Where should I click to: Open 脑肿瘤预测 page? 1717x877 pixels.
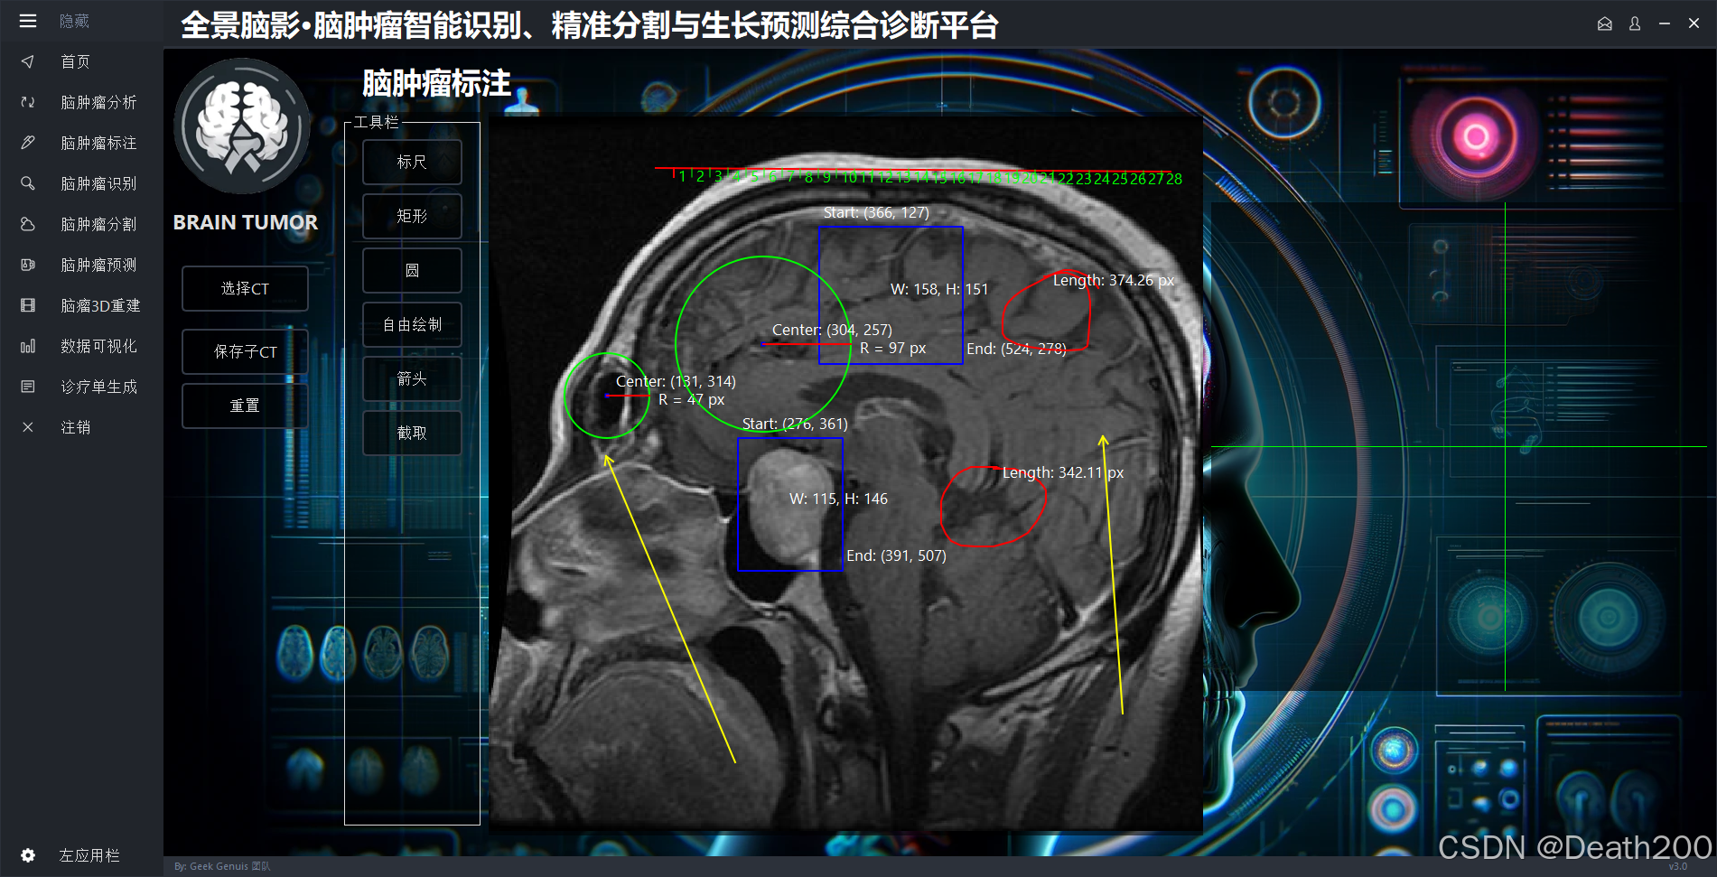coord(98,265)
